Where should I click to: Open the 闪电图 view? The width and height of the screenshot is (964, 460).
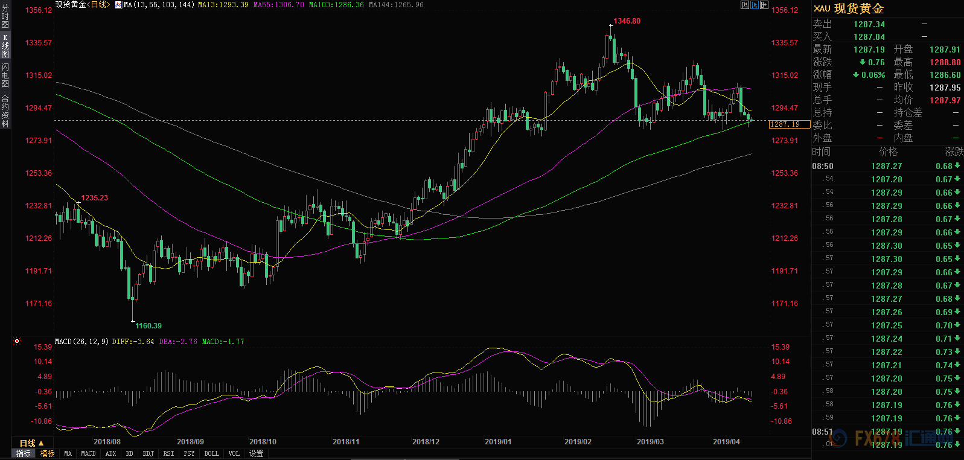5,75
